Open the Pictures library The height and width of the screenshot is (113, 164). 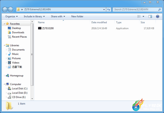(16, 58)
